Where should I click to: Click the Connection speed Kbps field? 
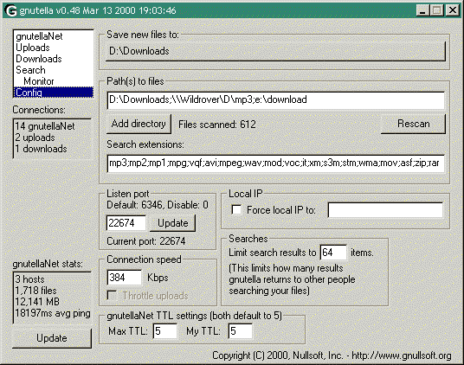click(x=125, y=278)
